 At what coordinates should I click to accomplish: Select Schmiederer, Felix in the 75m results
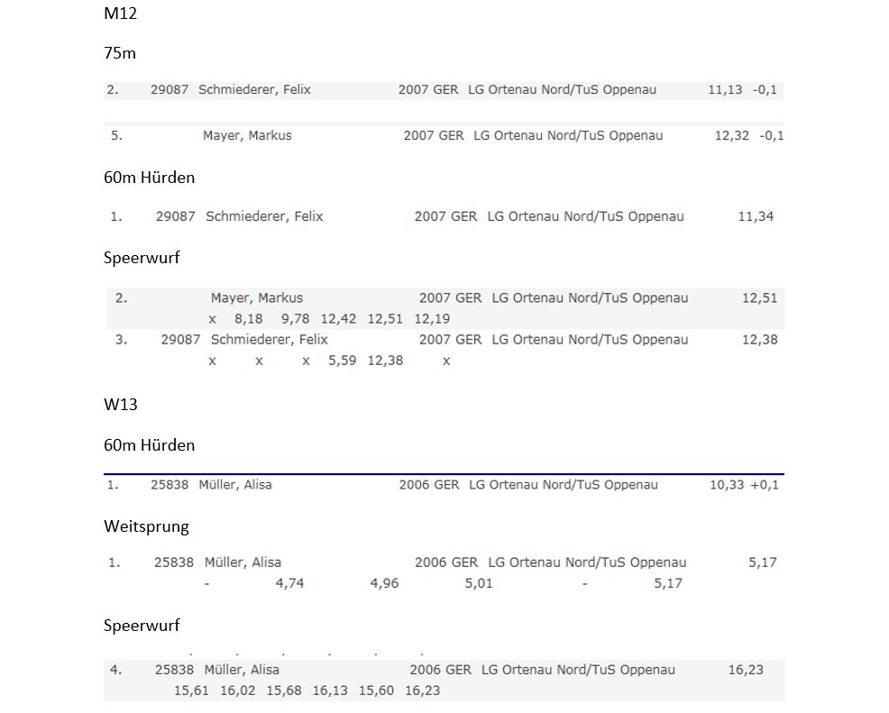click(254, 89)
